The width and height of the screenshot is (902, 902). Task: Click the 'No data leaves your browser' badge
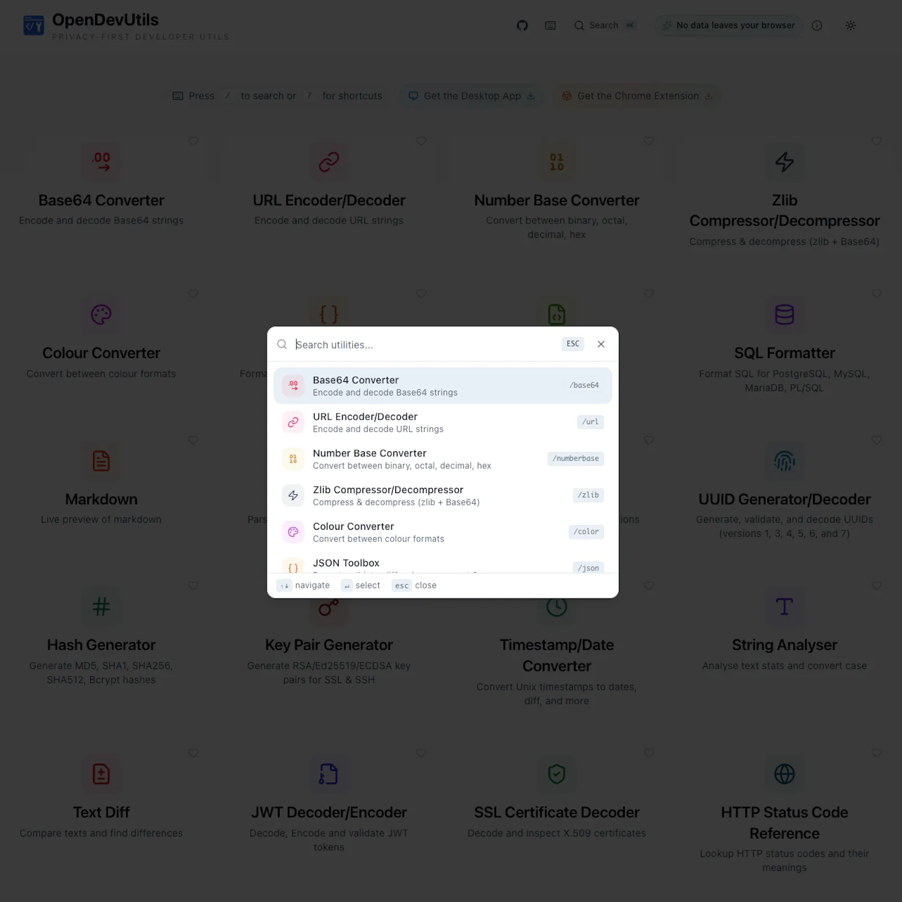pyautogui.click(x=728, y=25)
